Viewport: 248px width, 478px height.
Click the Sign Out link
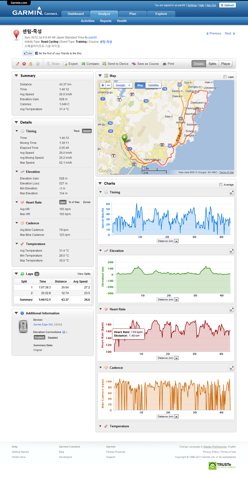click(211, 5)
